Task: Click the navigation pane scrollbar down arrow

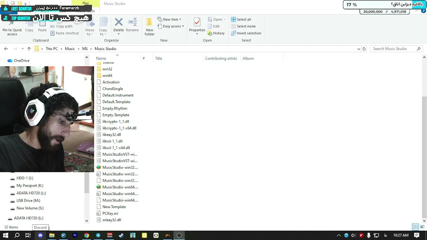Action: click(87, 221)
